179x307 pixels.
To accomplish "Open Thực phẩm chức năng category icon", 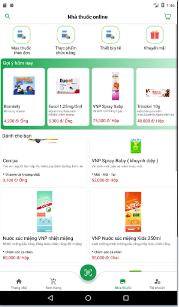I will 66,35.
